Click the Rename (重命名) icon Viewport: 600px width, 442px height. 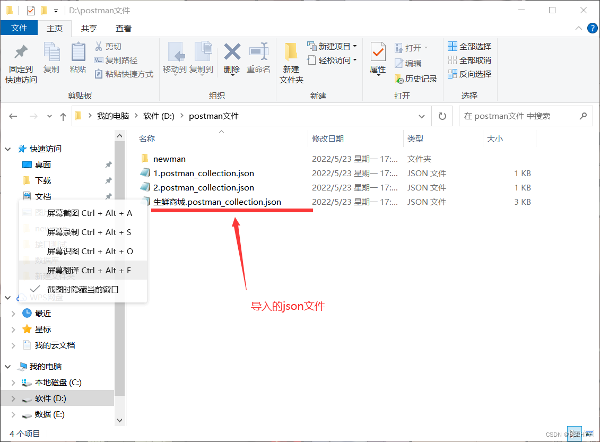[x=259, y=51]
